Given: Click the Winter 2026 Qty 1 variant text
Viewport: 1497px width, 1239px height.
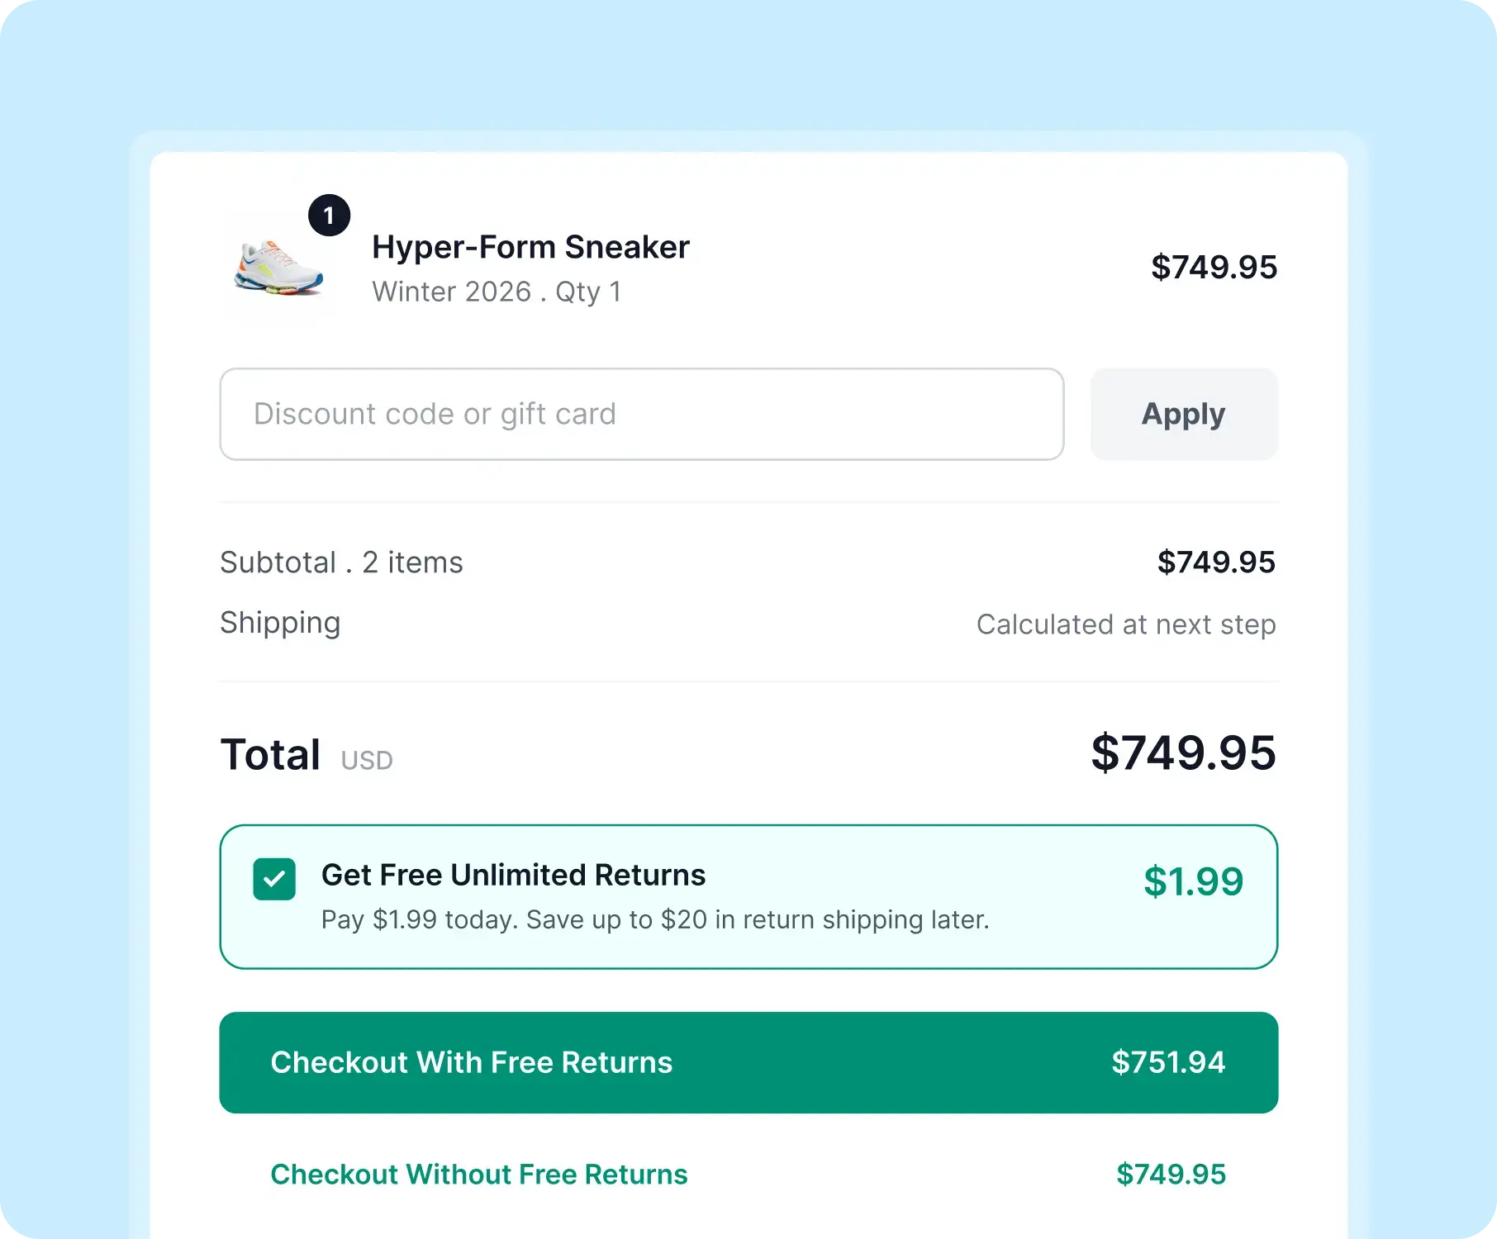Looking at the screenshot, I should pos(497,292).
